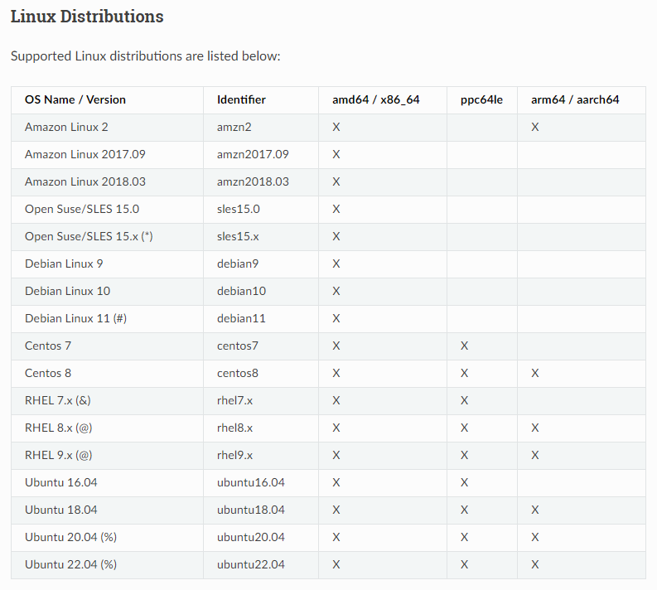Click the debian11 identifier
Image resolution: width=657 pixels, height=590 pixels.
coord(241,318)
